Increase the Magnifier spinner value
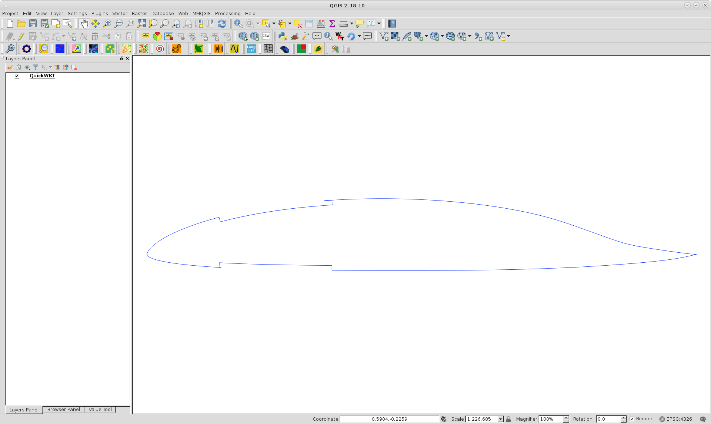The image size is (711, 424). click(x=566, y=417)
